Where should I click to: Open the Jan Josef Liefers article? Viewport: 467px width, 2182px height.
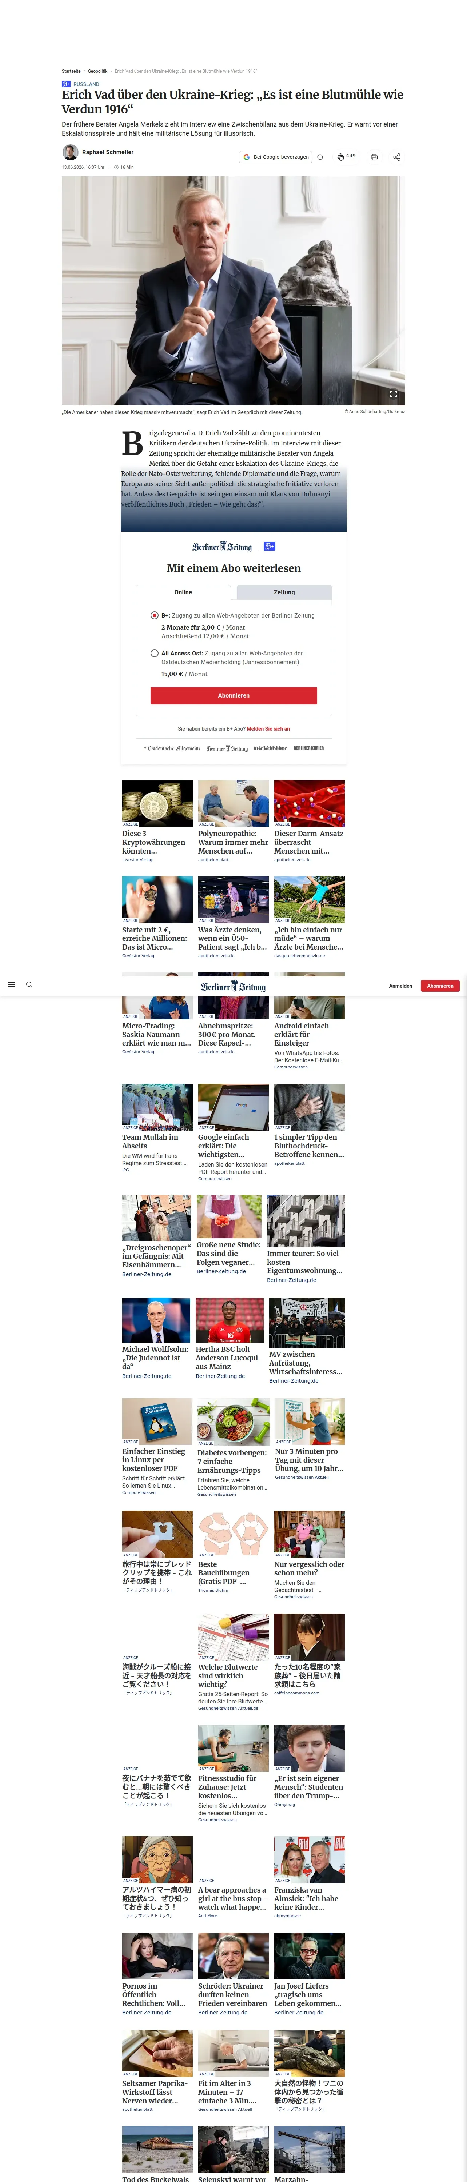pyautogui.click(x=310, y=1974)
